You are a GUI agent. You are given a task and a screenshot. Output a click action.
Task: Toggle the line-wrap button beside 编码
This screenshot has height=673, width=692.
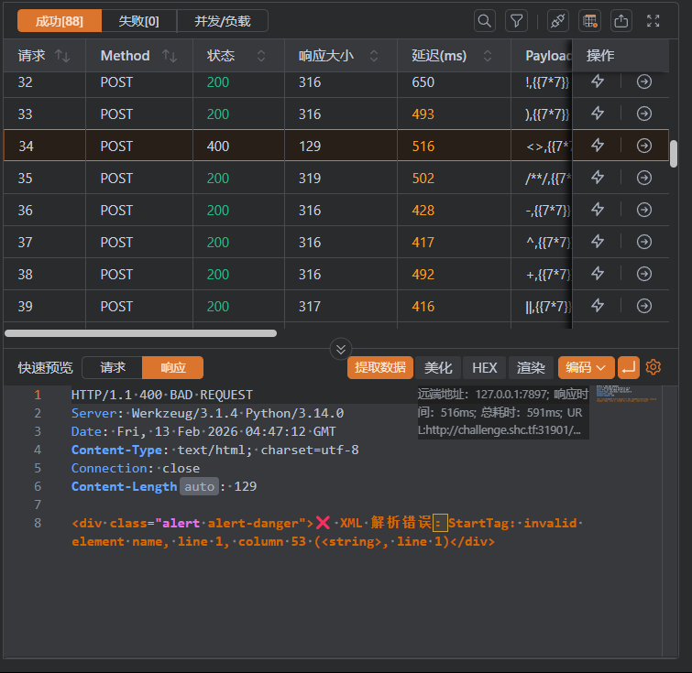[629, 367]
